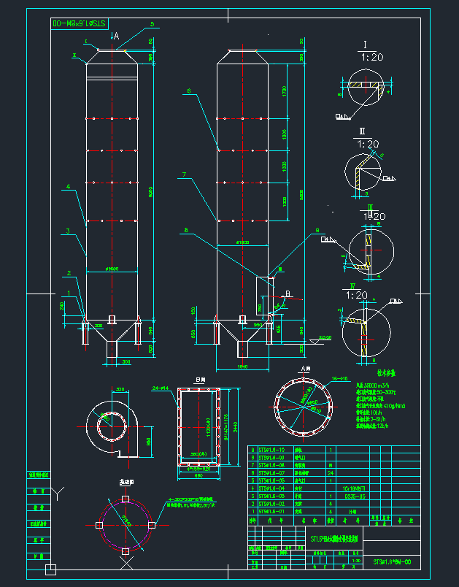Click the UCS origin icon at bottom-left
The width and height of the screenshot is (459, 587).
coord(50,569)
